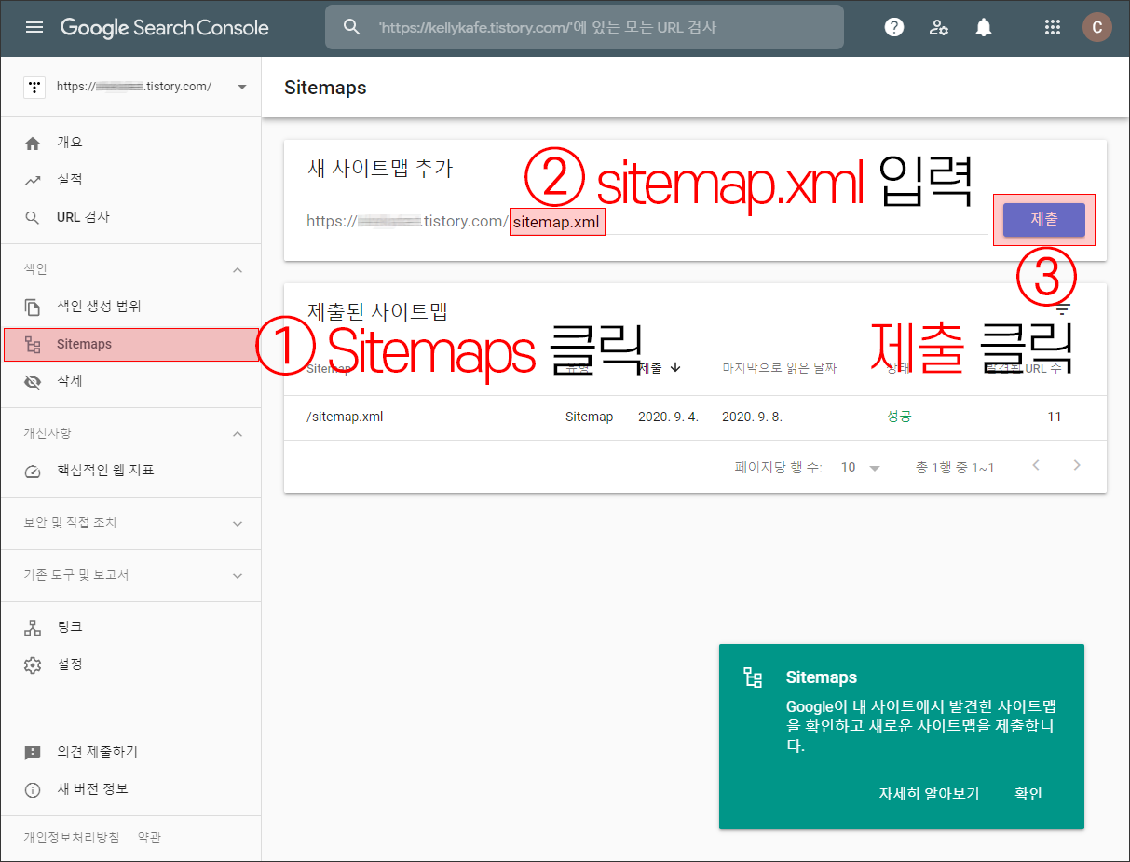Click the crossed-eye icon beside 삭제

(33, 381)
